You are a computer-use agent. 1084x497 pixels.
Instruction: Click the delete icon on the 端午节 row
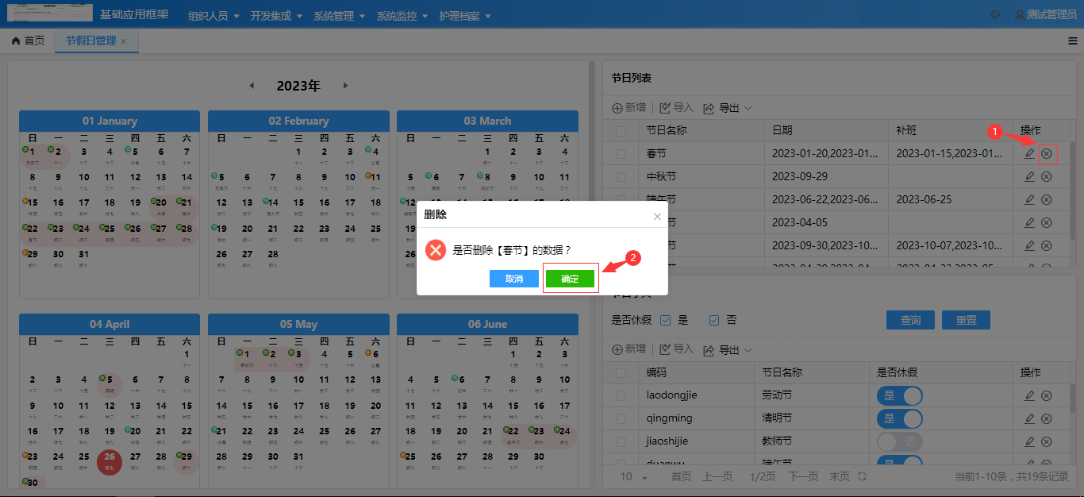tap(1046, 199)
